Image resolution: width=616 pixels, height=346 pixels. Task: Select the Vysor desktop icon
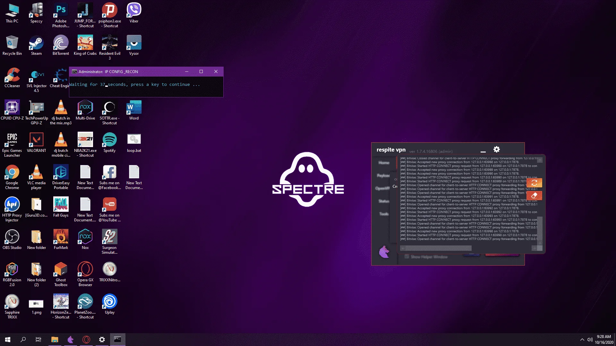click(134, 46)
